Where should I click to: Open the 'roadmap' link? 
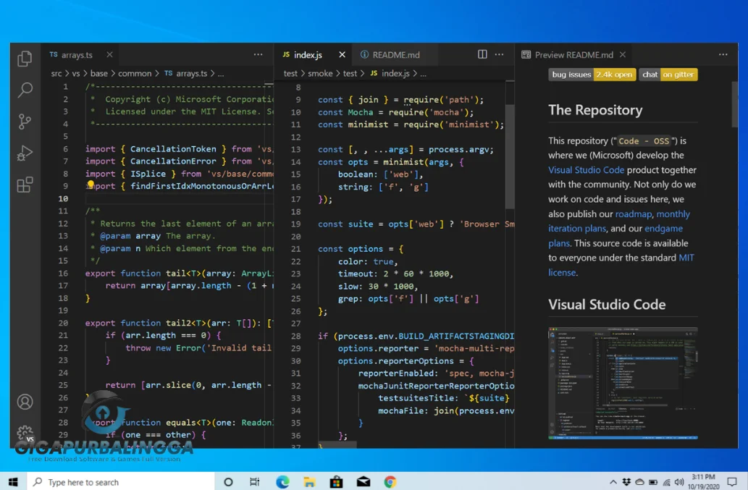click(x=633, y=214)
